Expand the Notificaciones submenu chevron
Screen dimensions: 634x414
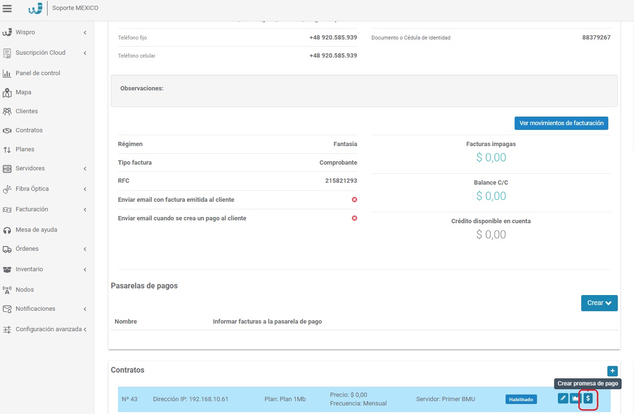[x=85, y=309]
